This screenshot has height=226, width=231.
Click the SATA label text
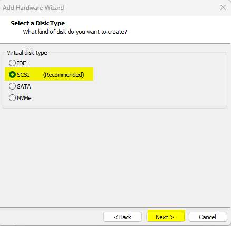click(x=24, y=86)
